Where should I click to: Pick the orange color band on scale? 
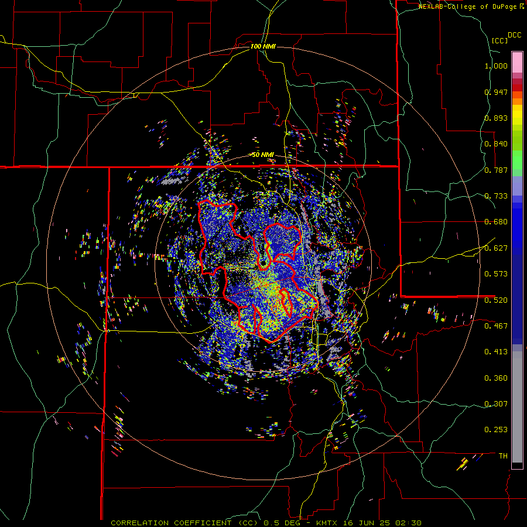(517, 101)
